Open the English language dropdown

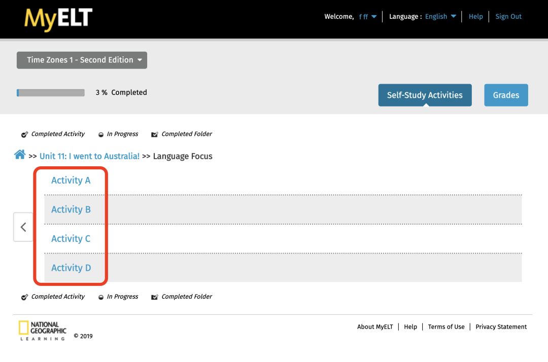click(x=440, y=16)
